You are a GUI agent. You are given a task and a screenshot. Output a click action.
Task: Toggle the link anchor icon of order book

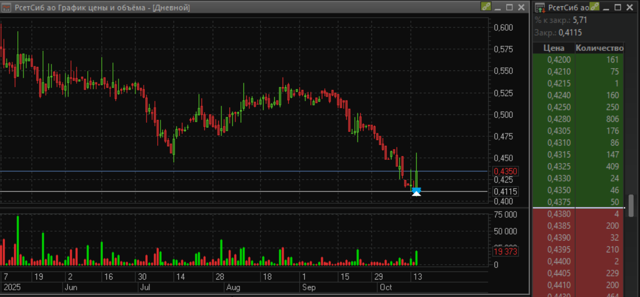coord(595,7)
